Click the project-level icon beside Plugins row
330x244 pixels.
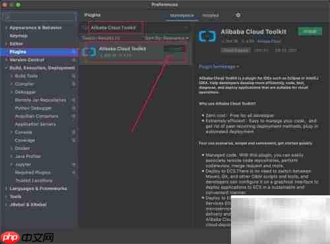pyautogui.click(x=73, y=52)
